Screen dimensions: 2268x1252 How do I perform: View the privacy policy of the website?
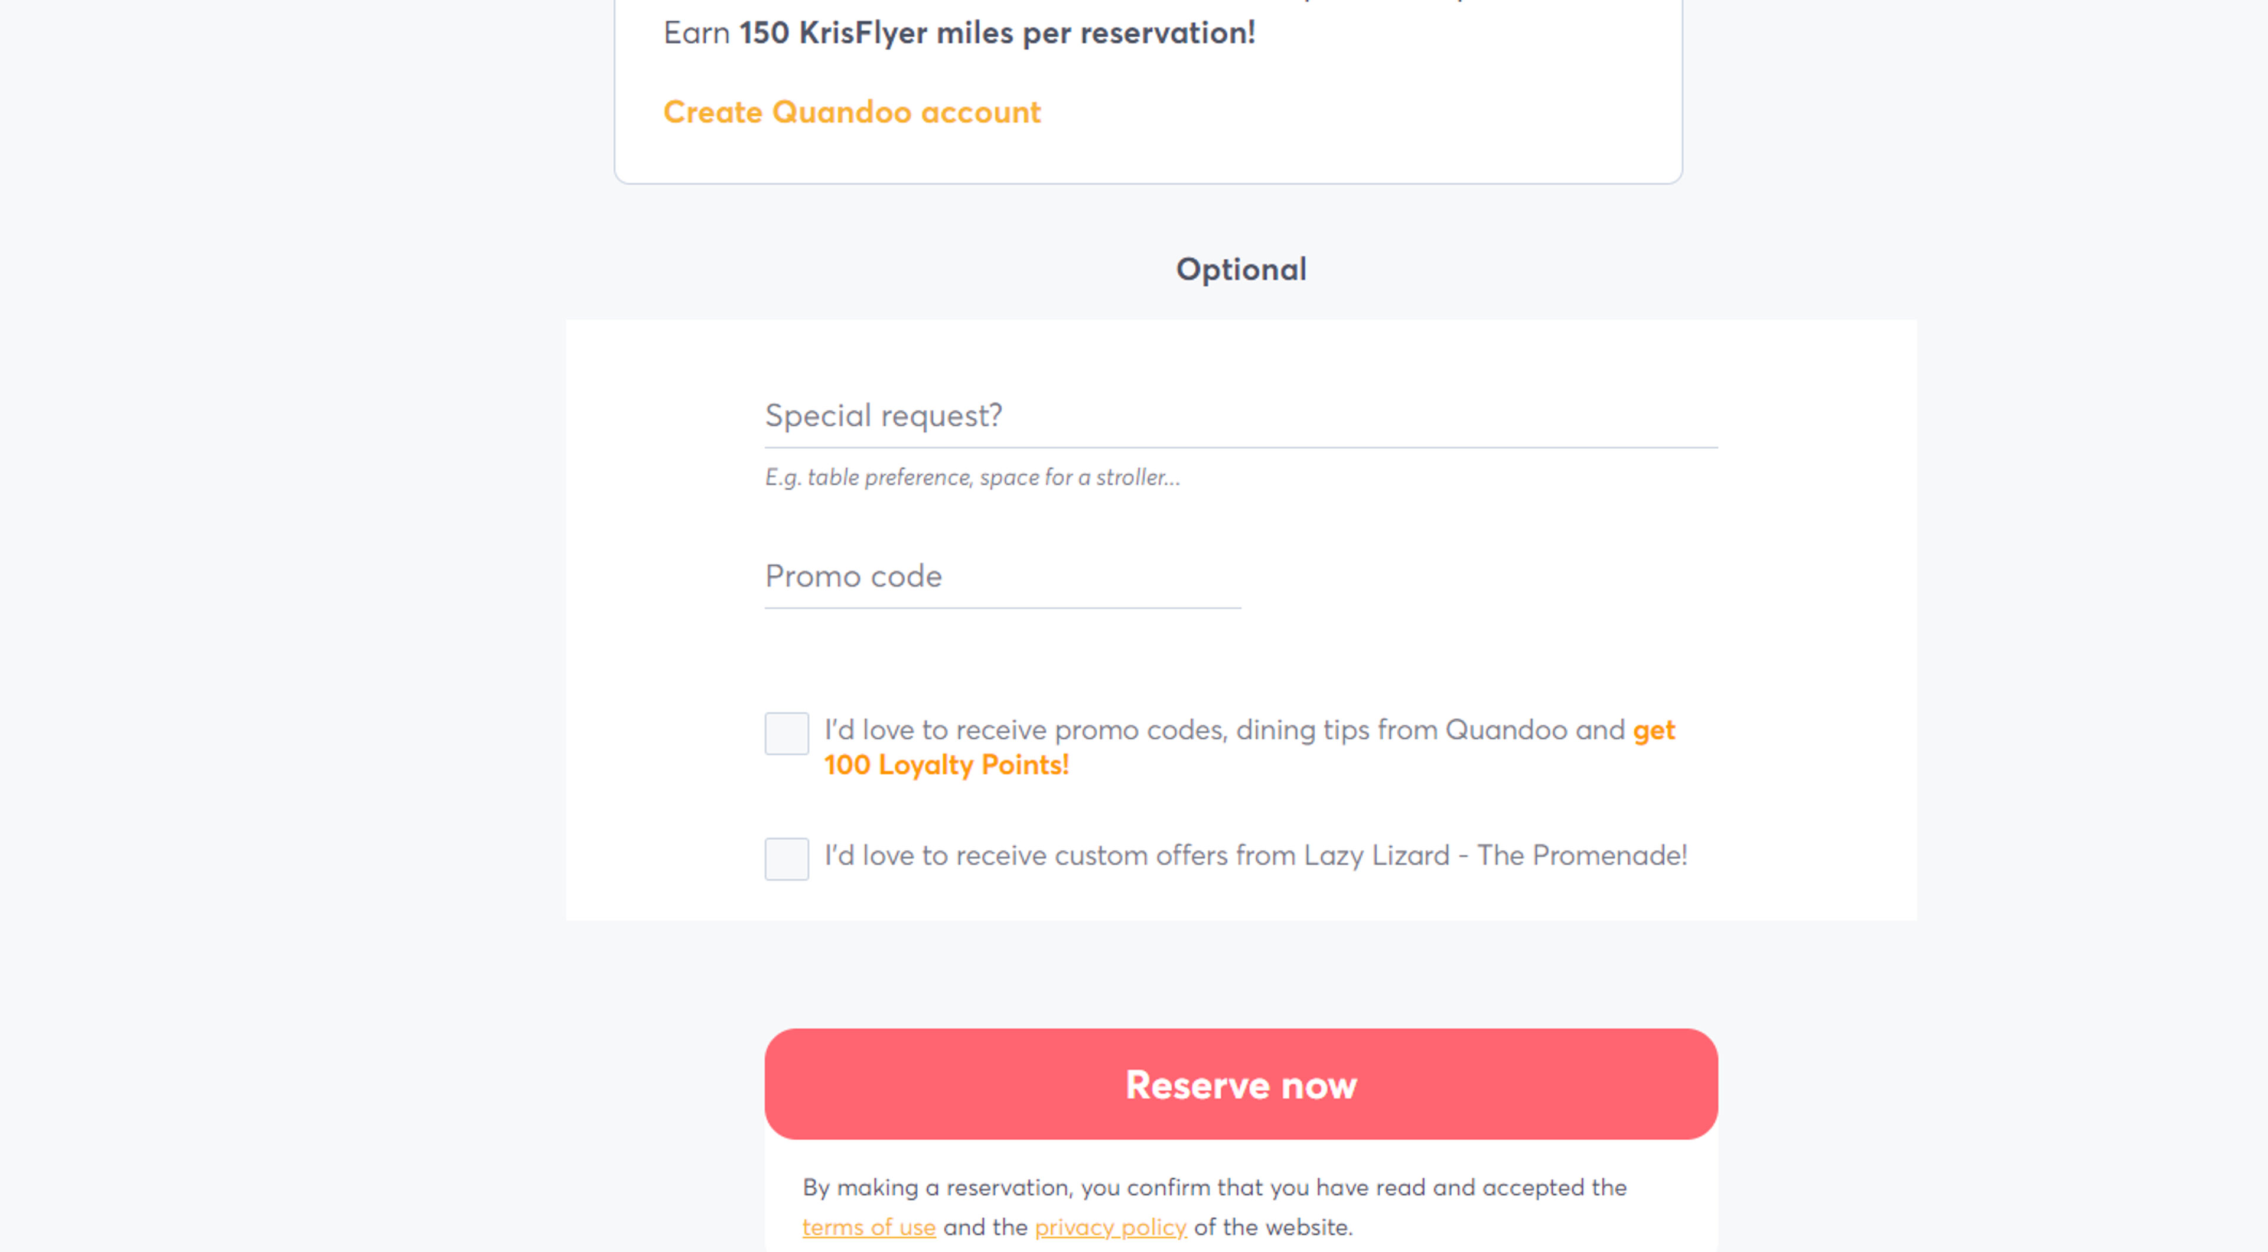pos(1110,1227)
